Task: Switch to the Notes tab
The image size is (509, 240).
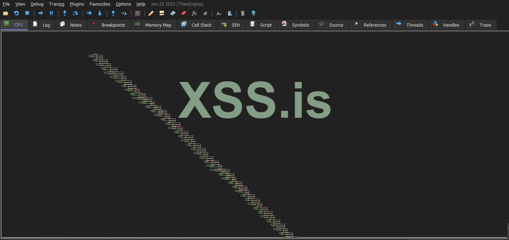Action: coord(72,25)
